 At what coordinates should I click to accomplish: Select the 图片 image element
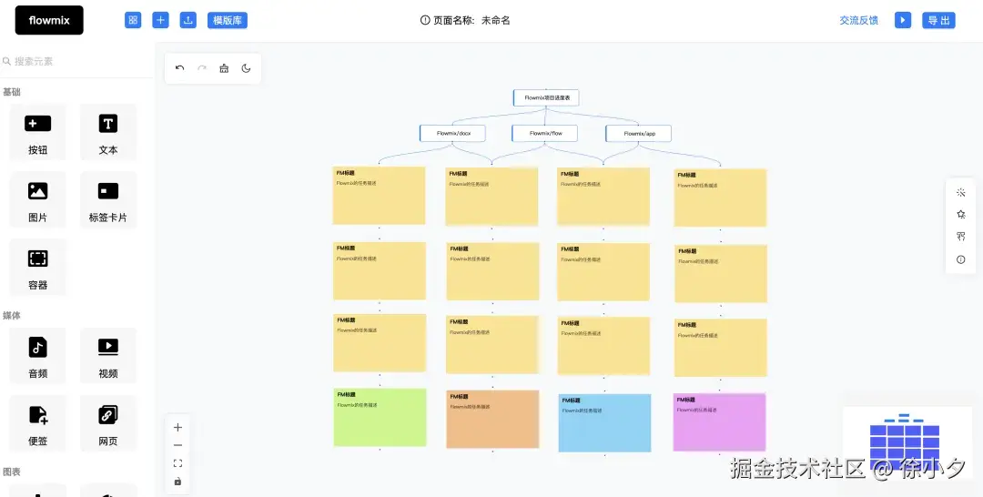pos(37,200)
